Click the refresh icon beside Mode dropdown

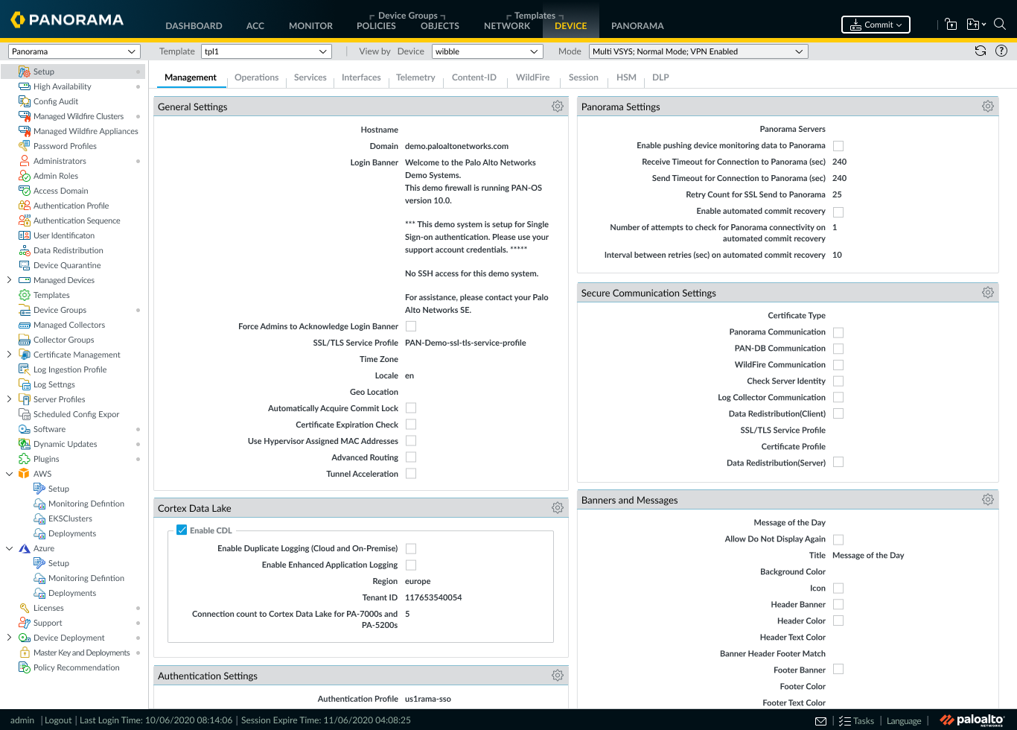981,51
